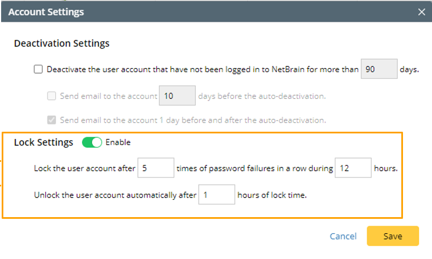Save the account settings

[x=392, y=236]
